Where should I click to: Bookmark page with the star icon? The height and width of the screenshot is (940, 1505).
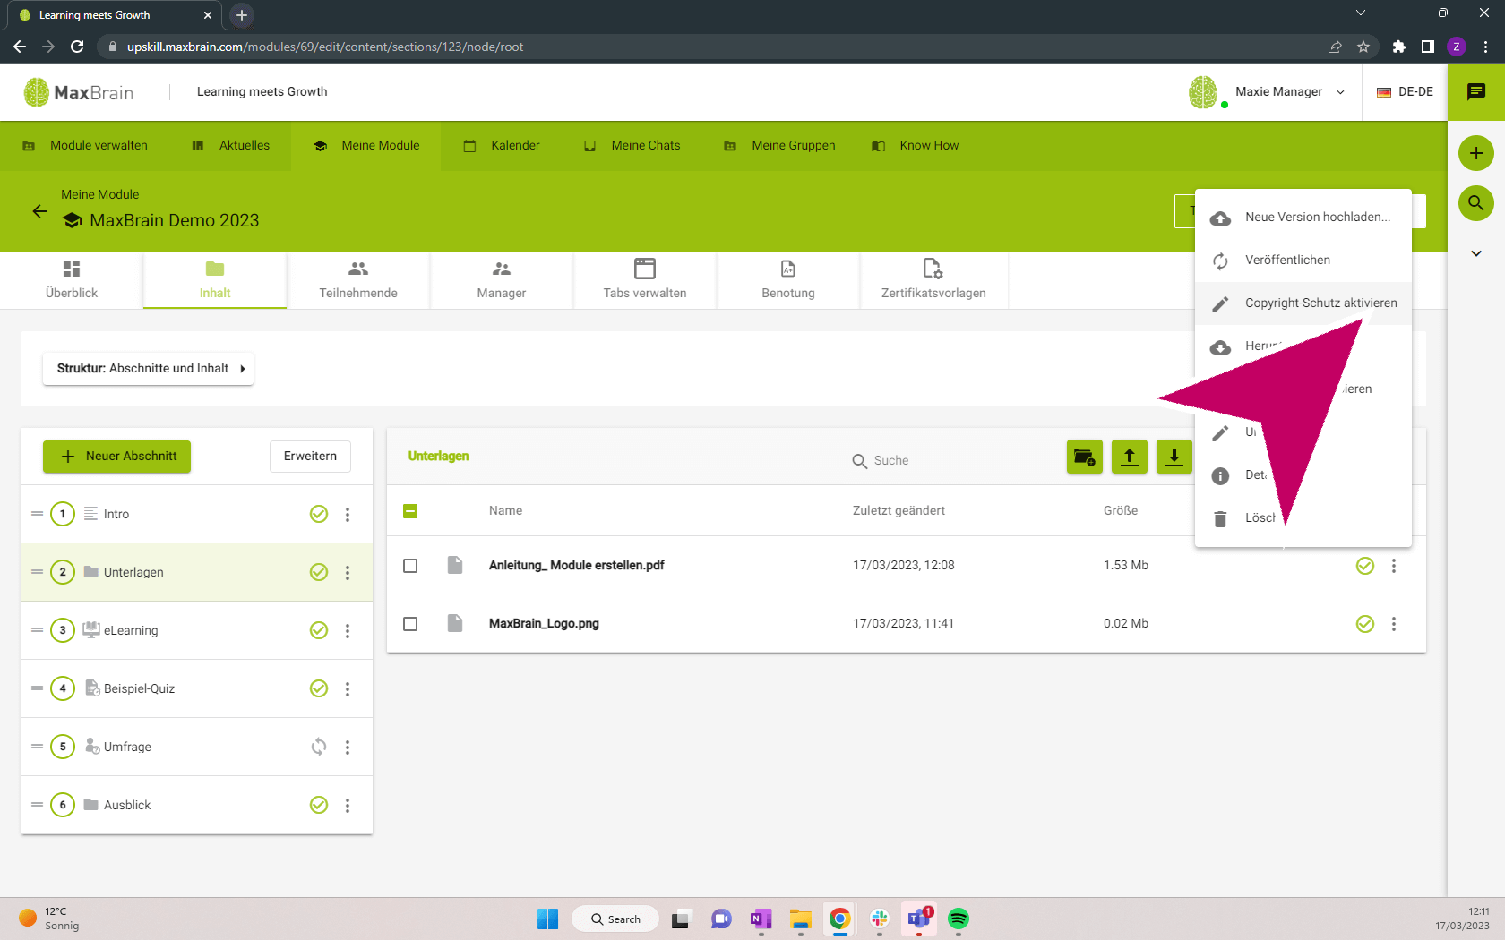pyautogui.click(x=1363, y=47)
